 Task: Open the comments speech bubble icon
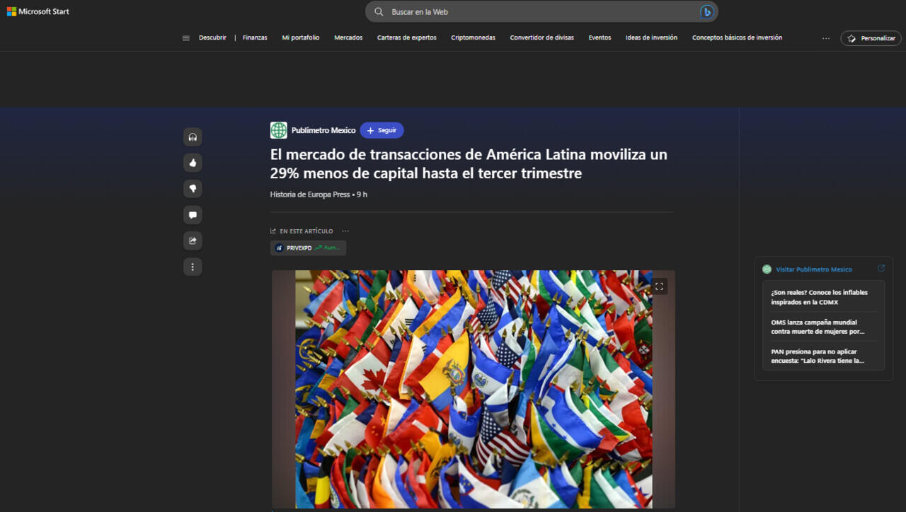pyautogui.click(x=193, y=215)
